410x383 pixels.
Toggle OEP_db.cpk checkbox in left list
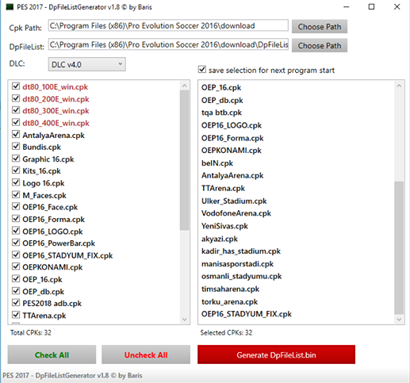[x=16, y=291]
